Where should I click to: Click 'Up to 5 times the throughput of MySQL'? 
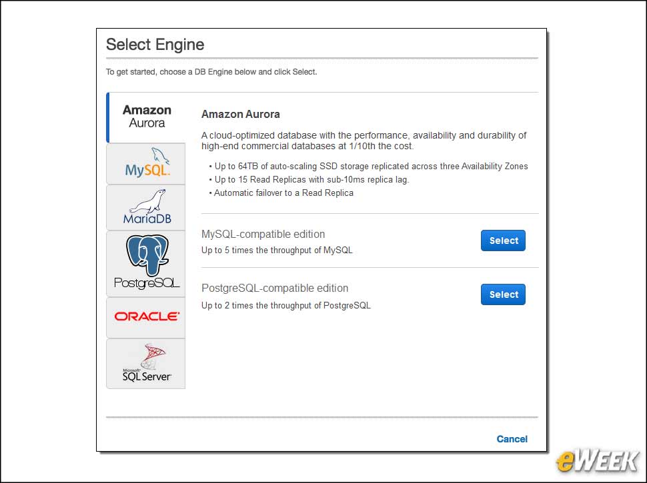pyautogui.click(x=277, y=250)
